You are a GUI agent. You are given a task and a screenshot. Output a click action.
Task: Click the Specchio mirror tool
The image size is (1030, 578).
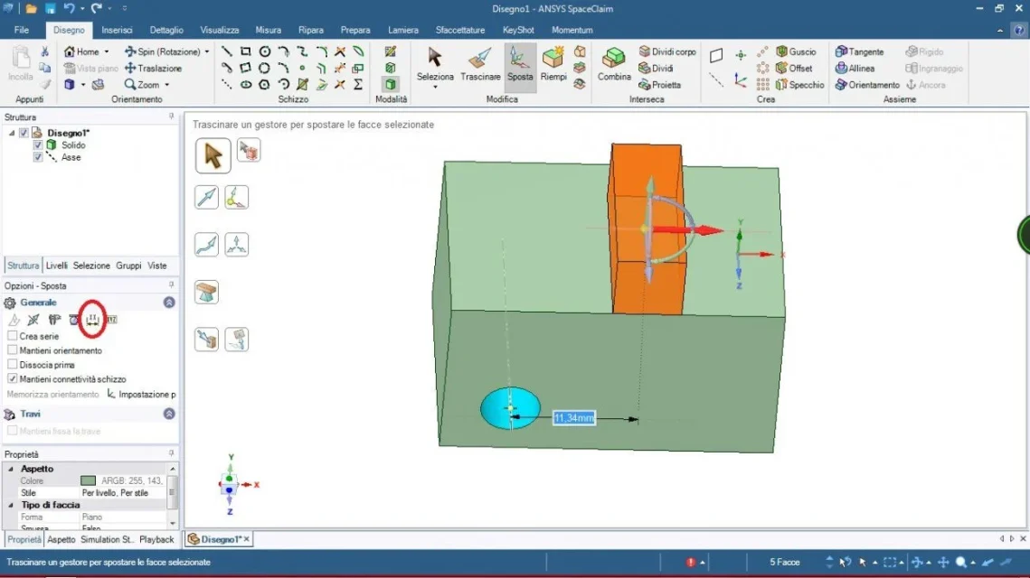click(x=799, y=85)
